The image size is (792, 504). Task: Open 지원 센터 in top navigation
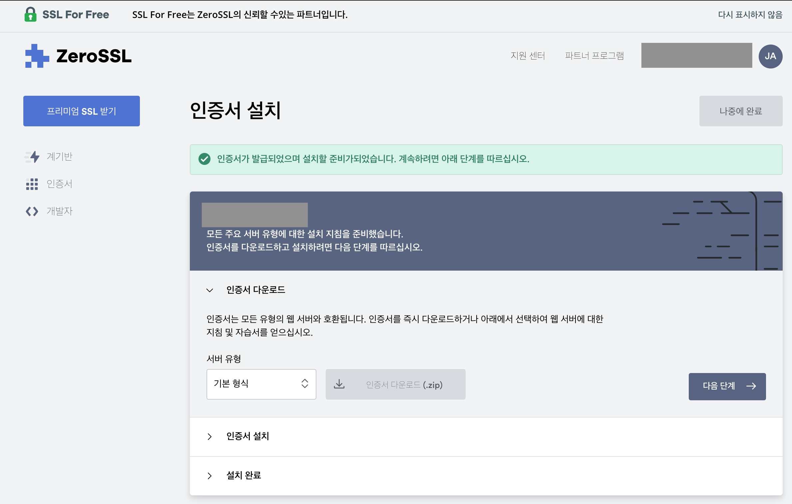(x=528, y=56)
